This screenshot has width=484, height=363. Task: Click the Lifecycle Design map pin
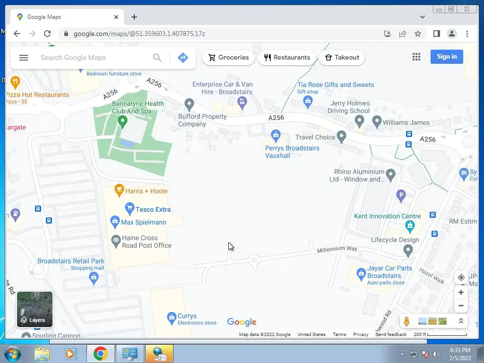point(408,251)
